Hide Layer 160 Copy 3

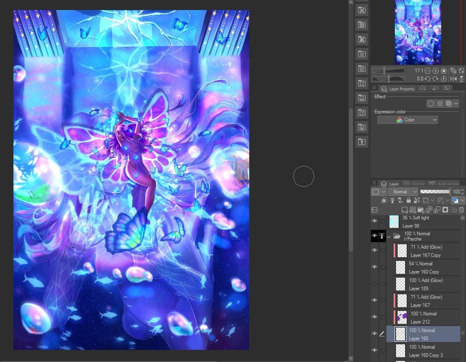pyautogui.click(x=375, y=350)
